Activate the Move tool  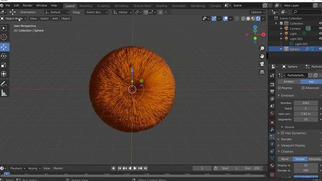coord(5,47)
